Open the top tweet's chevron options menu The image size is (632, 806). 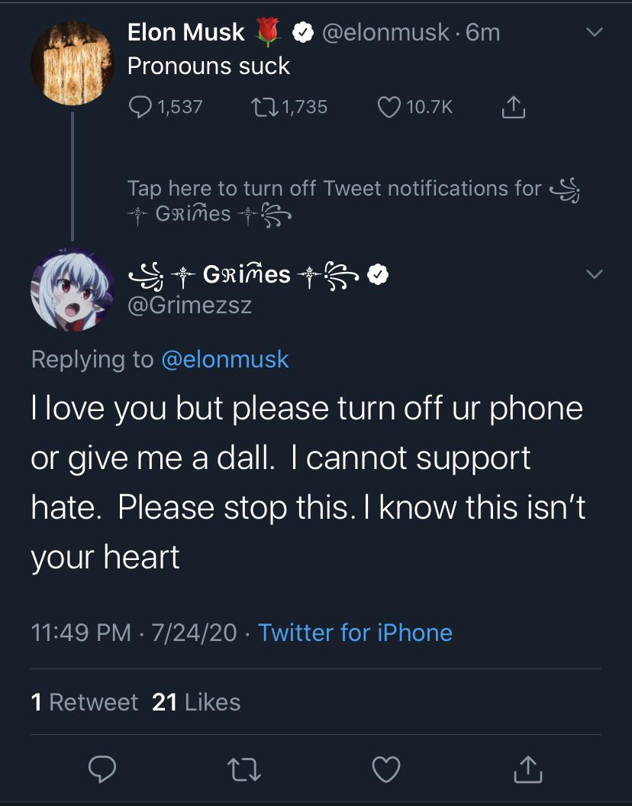594,33
